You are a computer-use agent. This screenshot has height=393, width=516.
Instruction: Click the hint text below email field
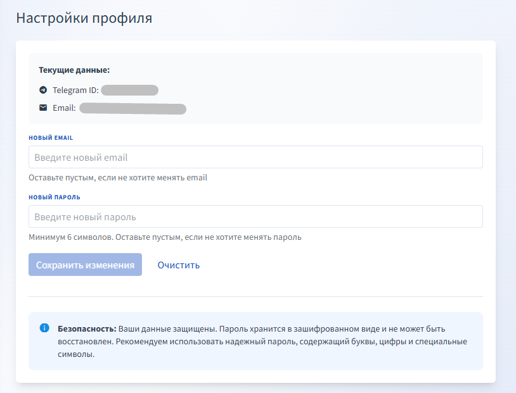click(x=118, y=177)
